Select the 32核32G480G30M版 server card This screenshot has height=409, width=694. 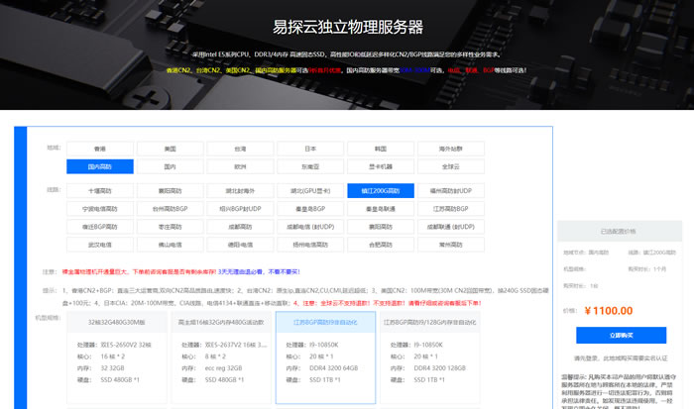117,358
